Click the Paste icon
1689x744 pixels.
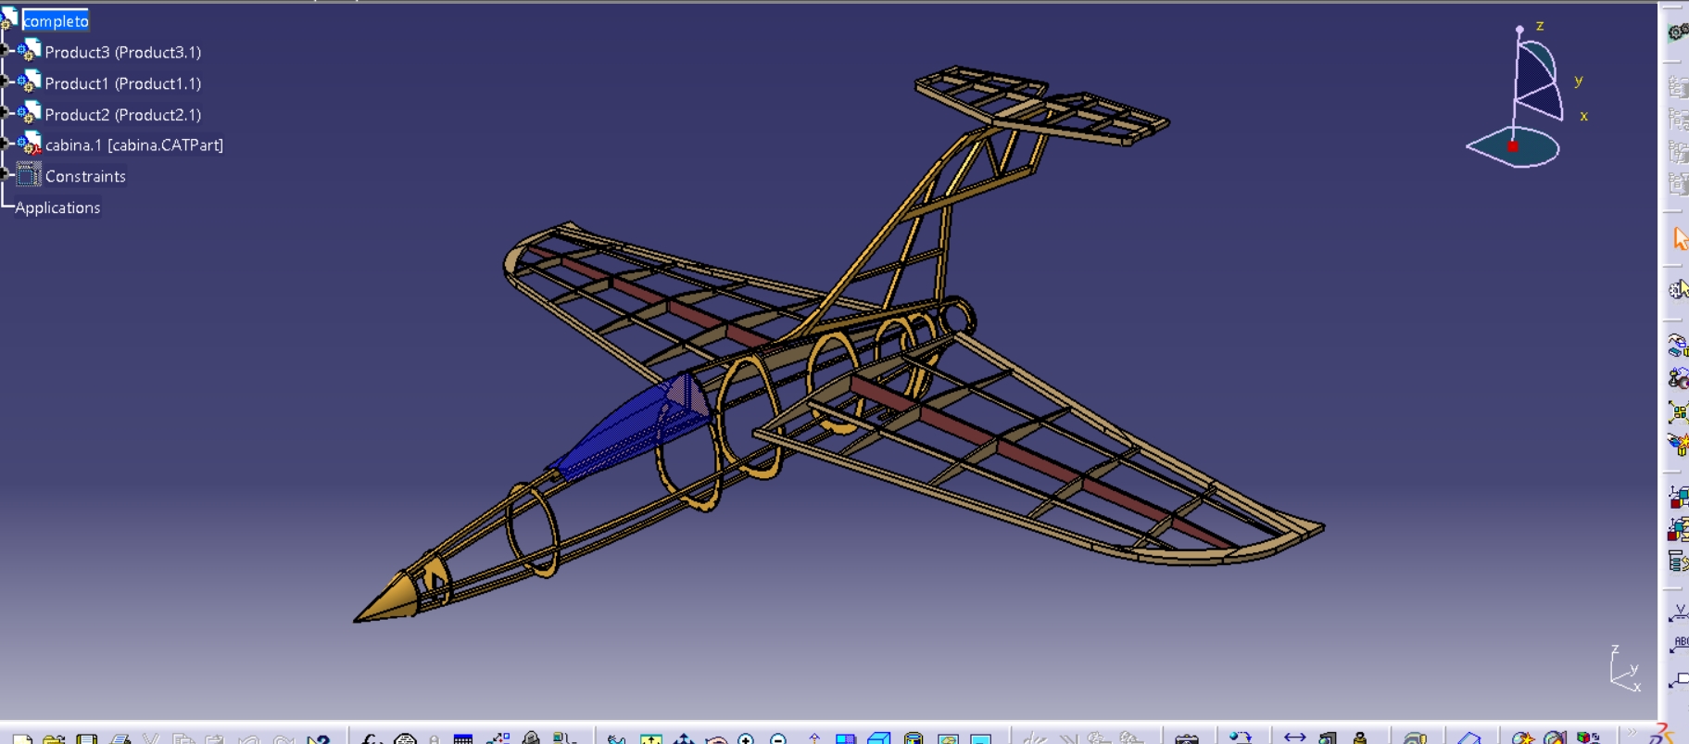214,739
